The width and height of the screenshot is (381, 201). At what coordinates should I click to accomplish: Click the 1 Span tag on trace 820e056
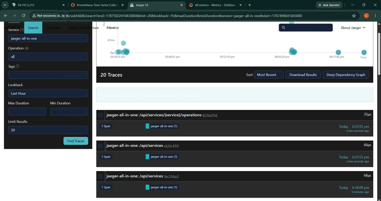pos(106,126)
